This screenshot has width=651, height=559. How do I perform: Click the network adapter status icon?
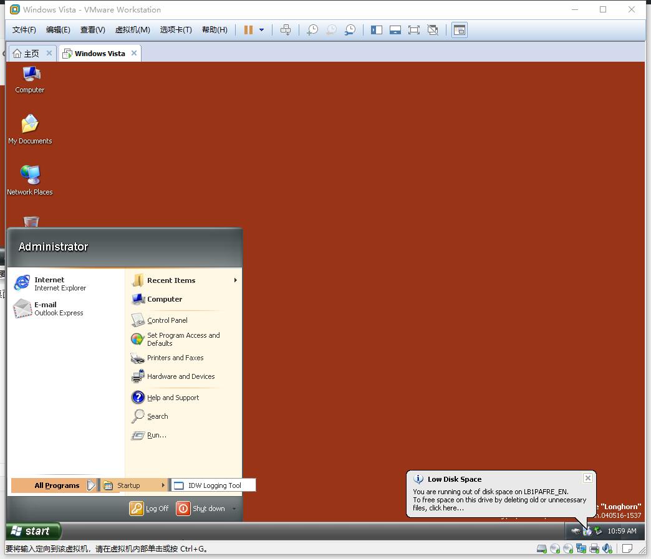[581, 548]
